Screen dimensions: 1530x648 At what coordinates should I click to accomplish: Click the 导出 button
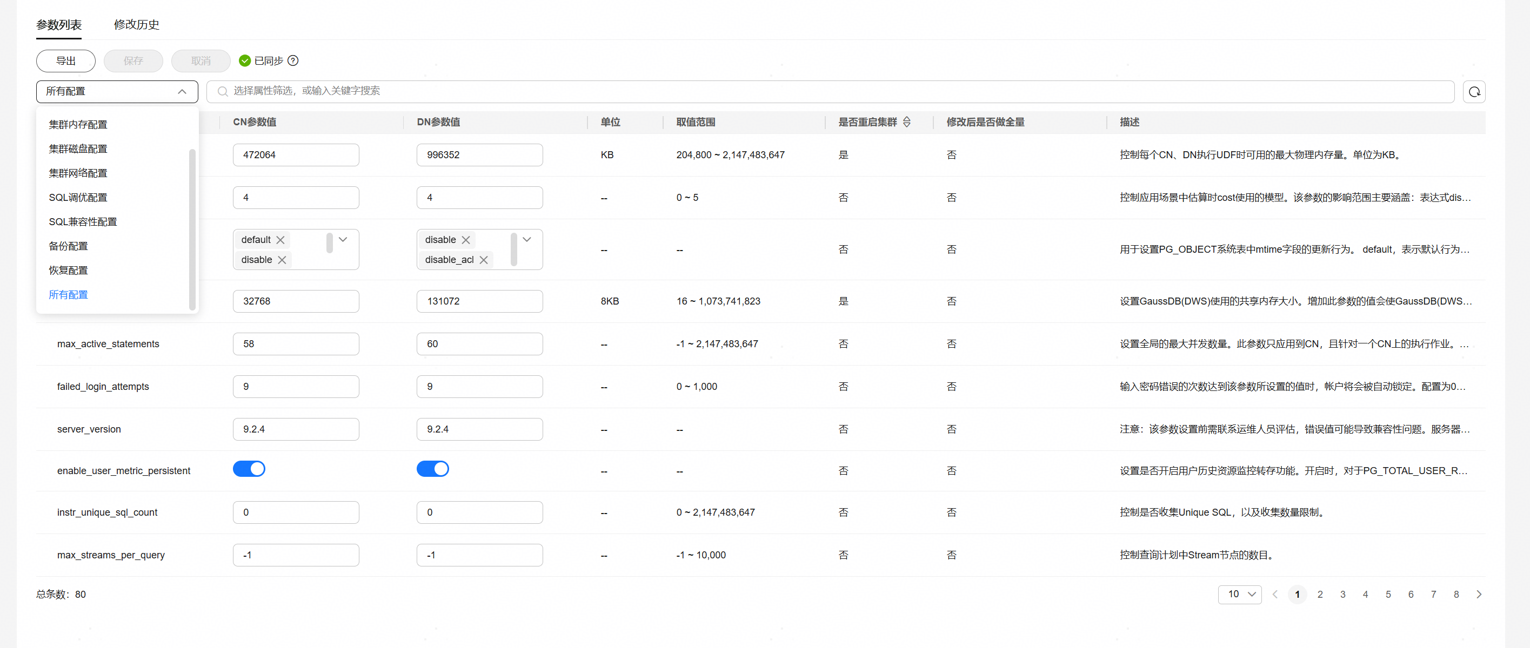click(65, 60)
